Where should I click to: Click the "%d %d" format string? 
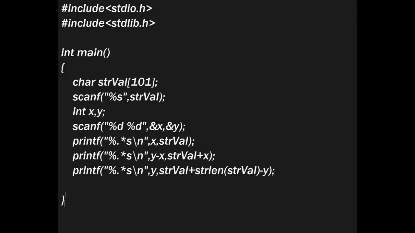point(124,126)
